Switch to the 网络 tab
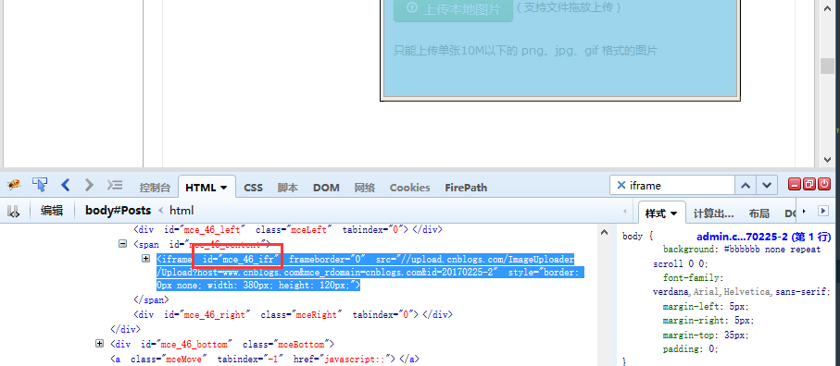This screenshot has height=366, width=840. point(364,188)
